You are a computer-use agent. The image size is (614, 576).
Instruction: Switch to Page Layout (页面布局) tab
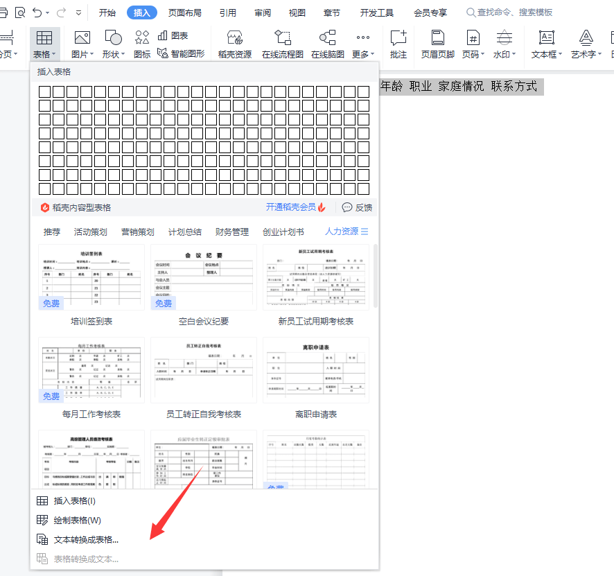[185, 13]
